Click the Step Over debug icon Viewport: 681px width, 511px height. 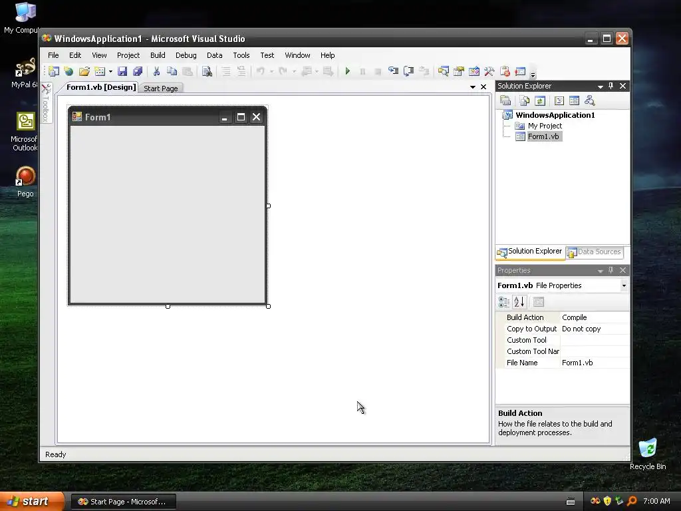[x=409, y=71]
